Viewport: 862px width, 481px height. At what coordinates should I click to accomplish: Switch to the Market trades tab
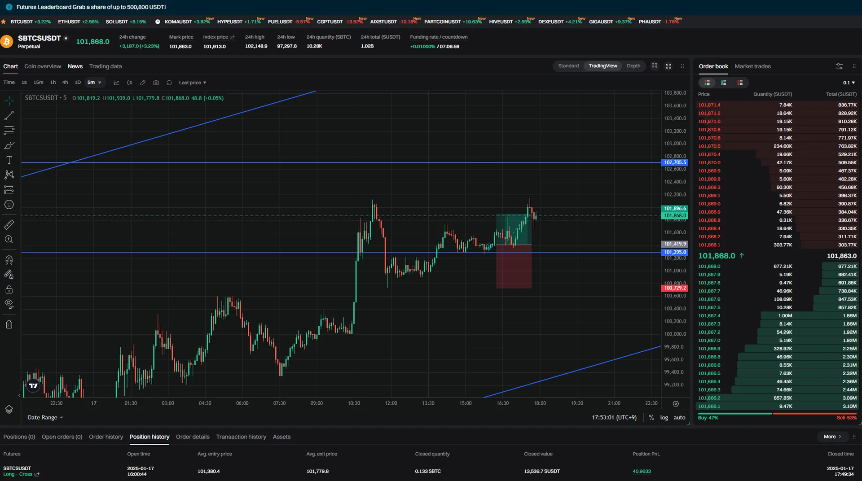[752, 66]
